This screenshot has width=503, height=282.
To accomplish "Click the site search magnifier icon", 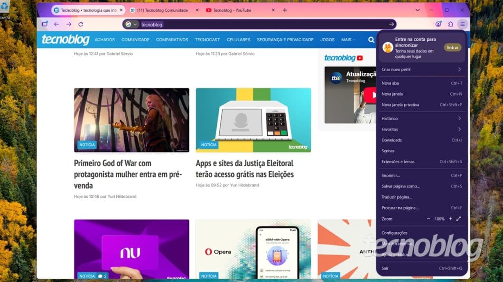I will 371,40.
